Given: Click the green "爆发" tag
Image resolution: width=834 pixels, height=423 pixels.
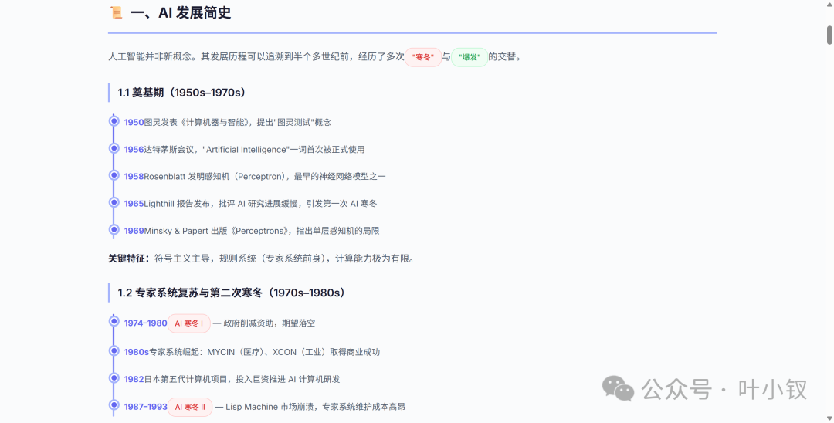Looking at the screenshot, I should tap(470, 57).
